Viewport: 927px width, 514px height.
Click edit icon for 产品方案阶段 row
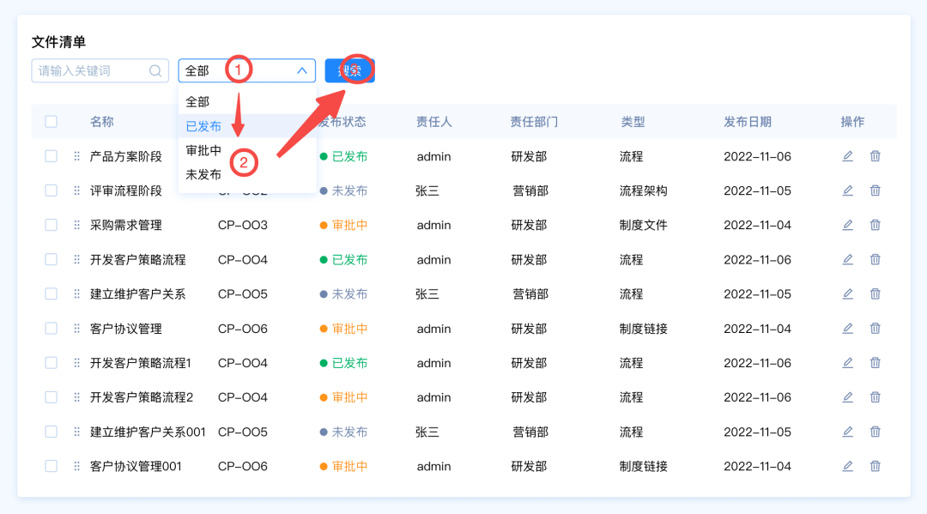(x=847, y=156)
